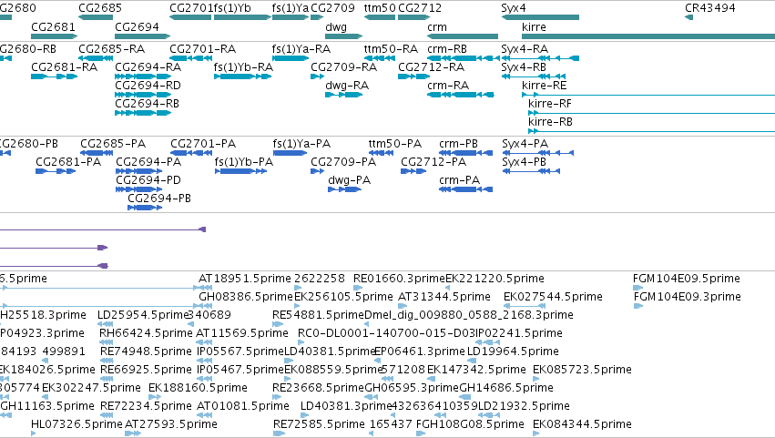Select the 'Syx4' gene label
Image resolution: width=775 pixels, height=438 pixels.
click(x=514, y=8)
